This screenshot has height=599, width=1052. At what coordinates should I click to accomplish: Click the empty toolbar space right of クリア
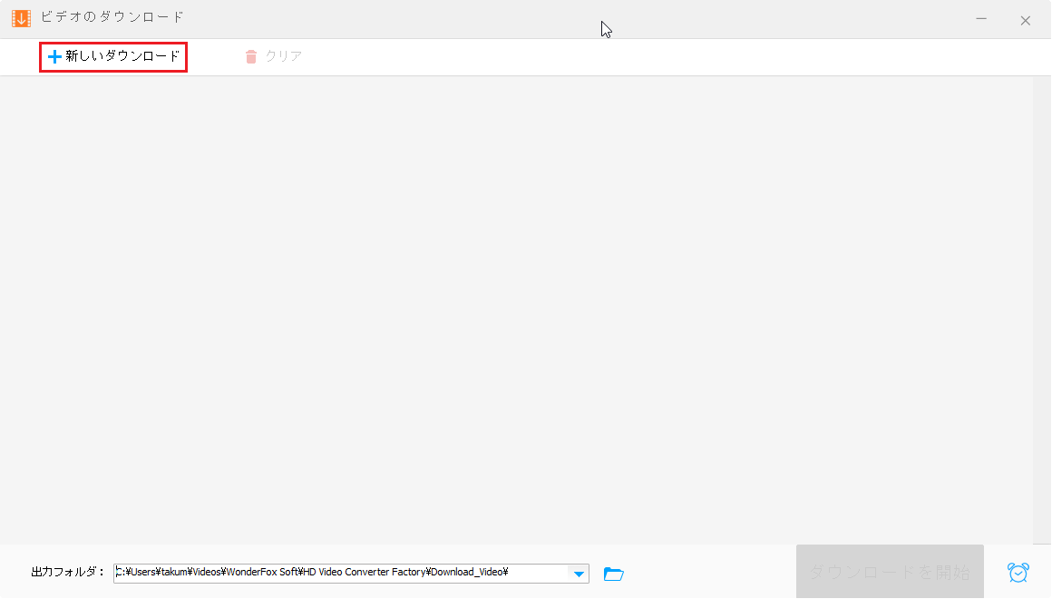click(635, 57)
